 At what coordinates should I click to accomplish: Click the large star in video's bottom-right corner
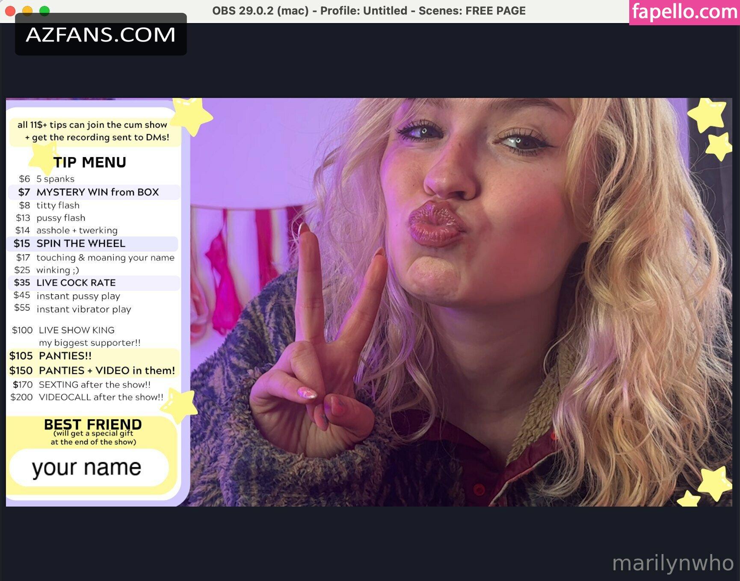coord(714,483)
